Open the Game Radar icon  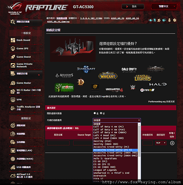point(13,83)
